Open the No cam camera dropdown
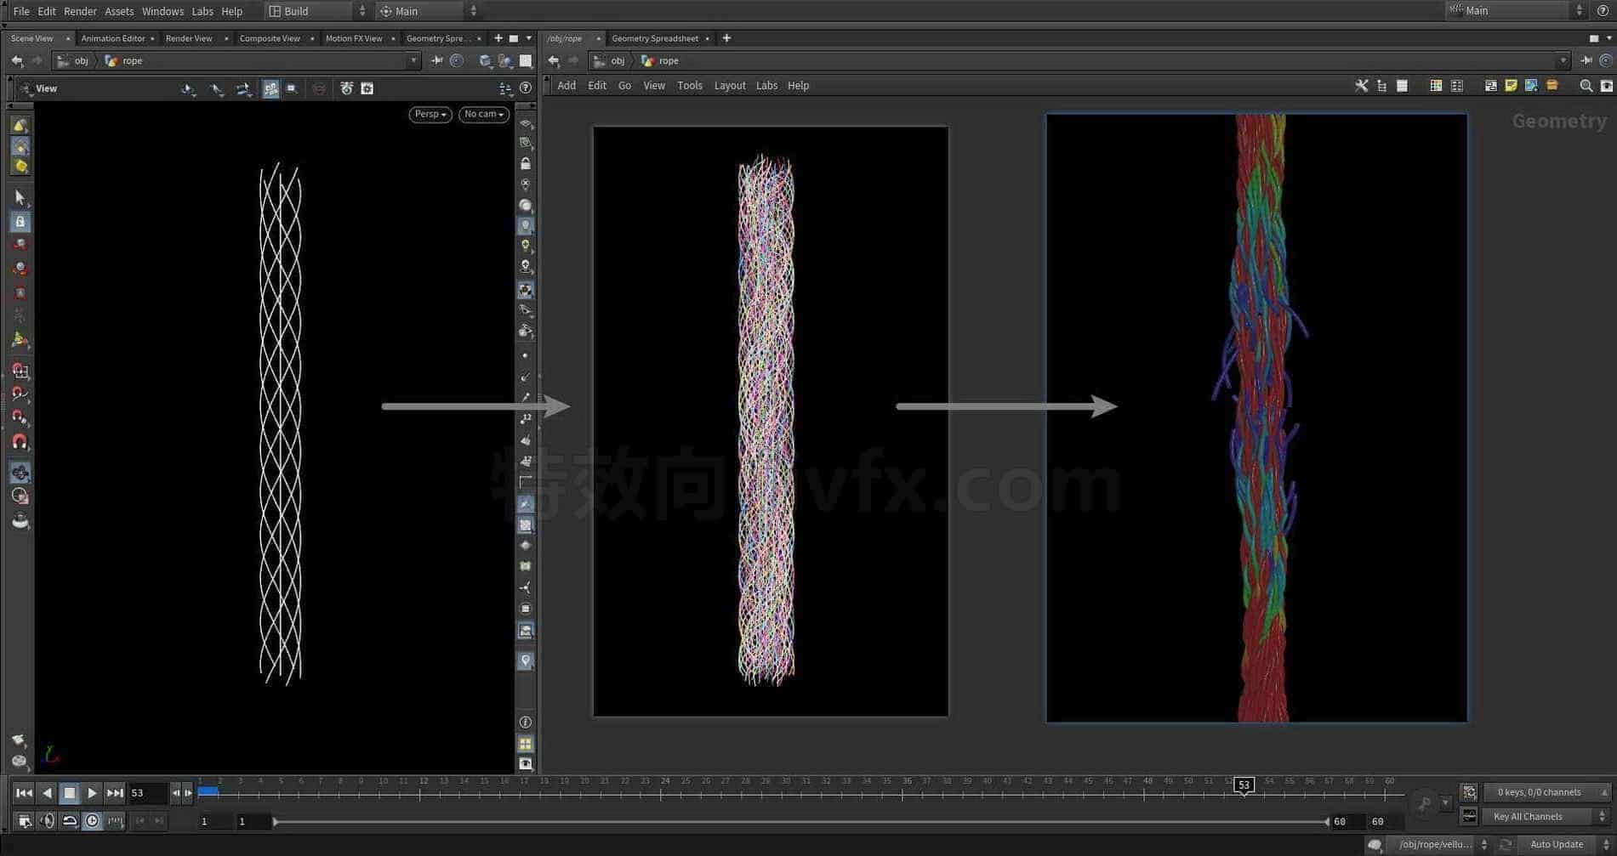The image size is (1617, 856). point(484,114)
